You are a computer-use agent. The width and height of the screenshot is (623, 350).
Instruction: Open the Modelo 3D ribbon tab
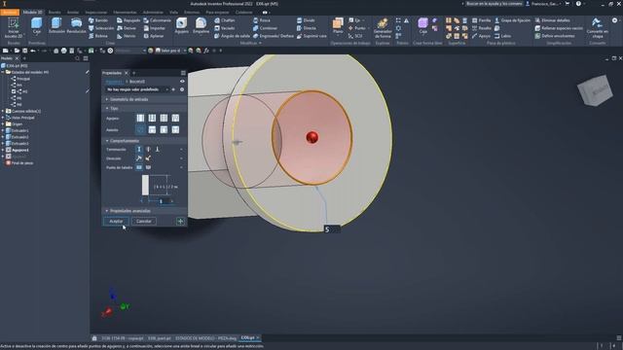point(32,13)
